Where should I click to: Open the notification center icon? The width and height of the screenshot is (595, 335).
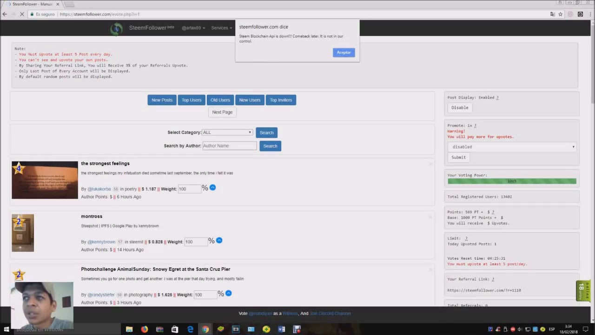(x=586, y=329)
